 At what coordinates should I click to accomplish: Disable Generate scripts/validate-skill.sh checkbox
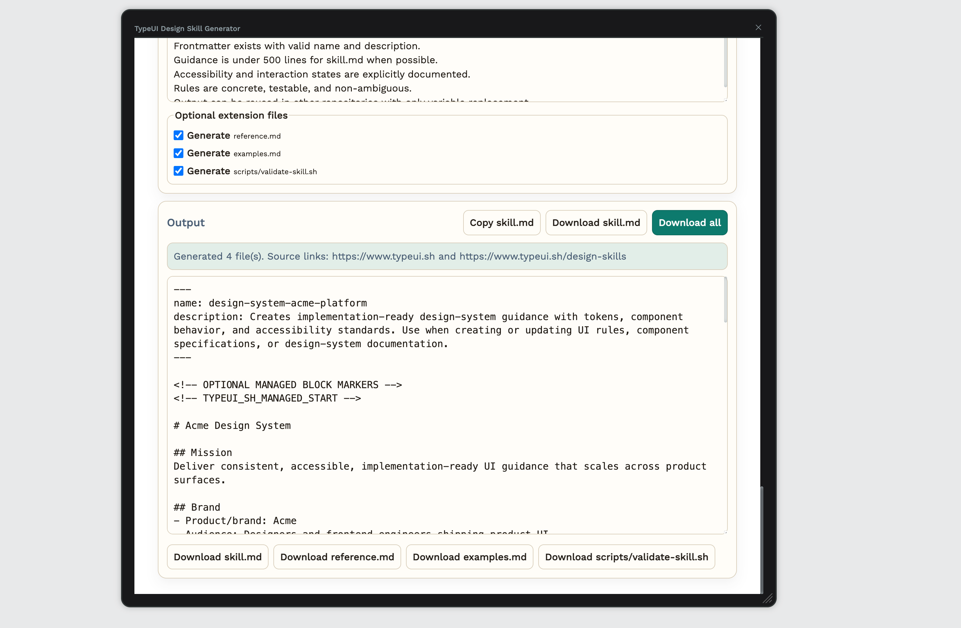(x=179, y=171)
